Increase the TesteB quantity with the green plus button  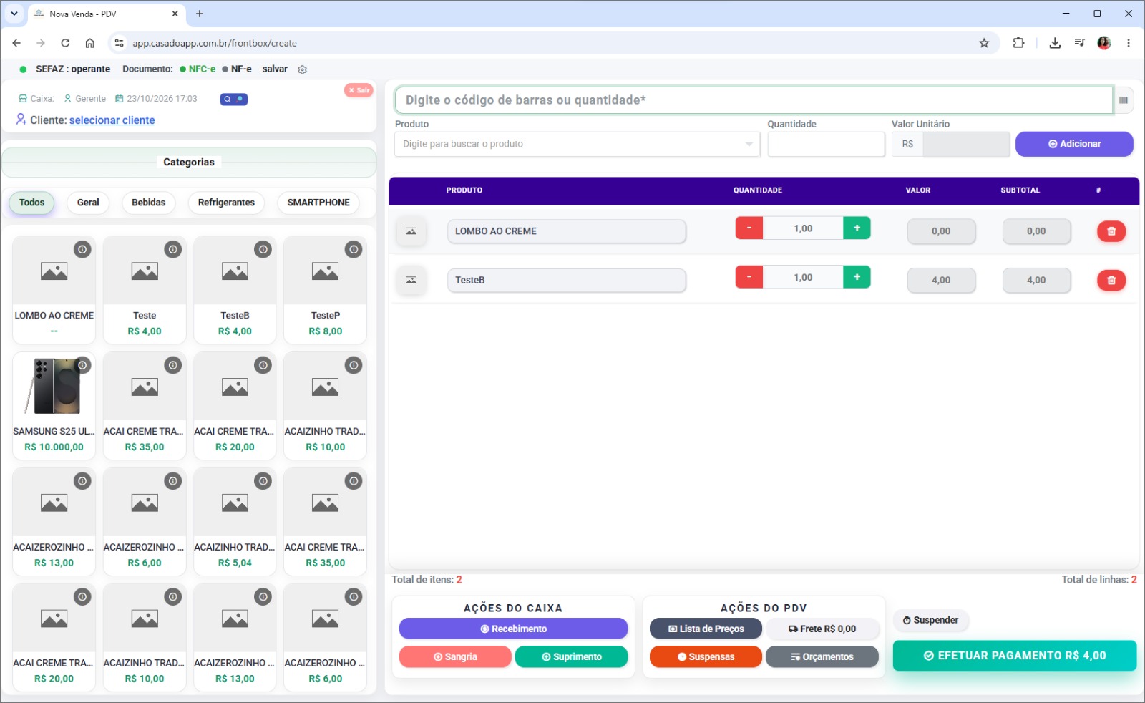(x=857, y=277)
